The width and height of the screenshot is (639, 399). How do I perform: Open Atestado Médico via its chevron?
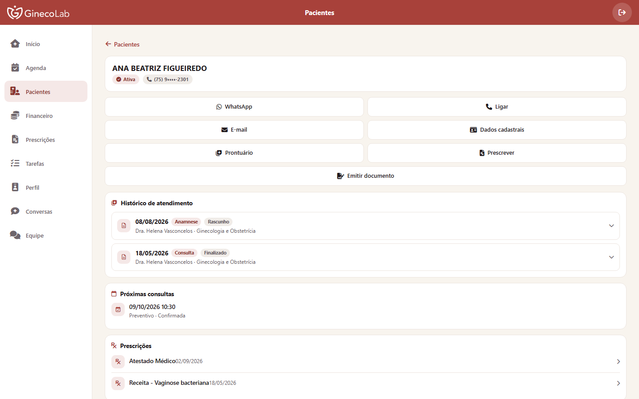619,362
